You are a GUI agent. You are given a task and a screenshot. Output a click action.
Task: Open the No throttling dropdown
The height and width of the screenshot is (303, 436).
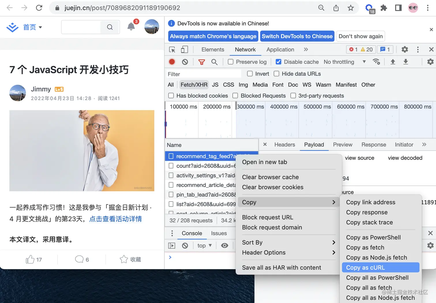pos(345,62)
